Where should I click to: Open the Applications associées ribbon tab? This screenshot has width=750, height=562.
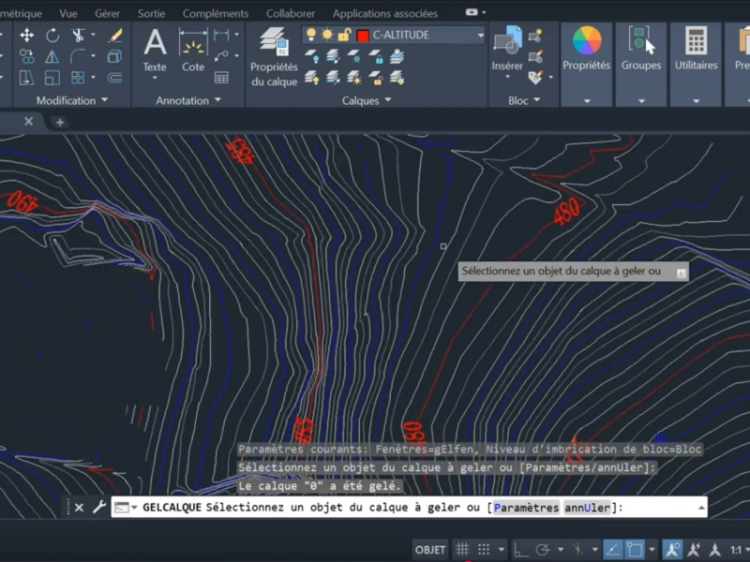pos(385,13)
